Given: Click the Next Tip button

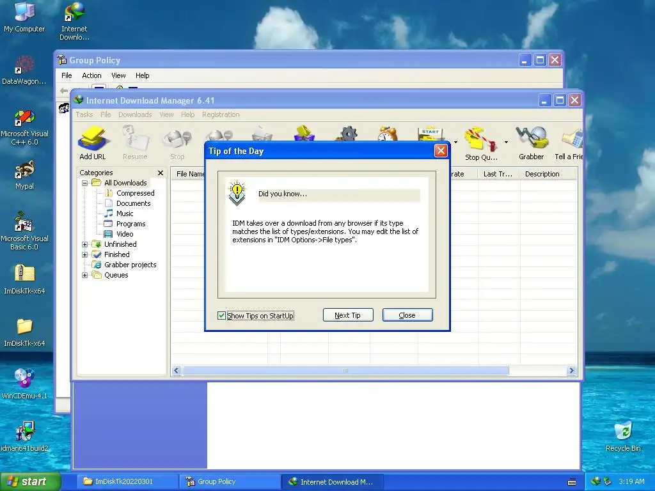Looking at the screenshot, I should tap(347, 315).
